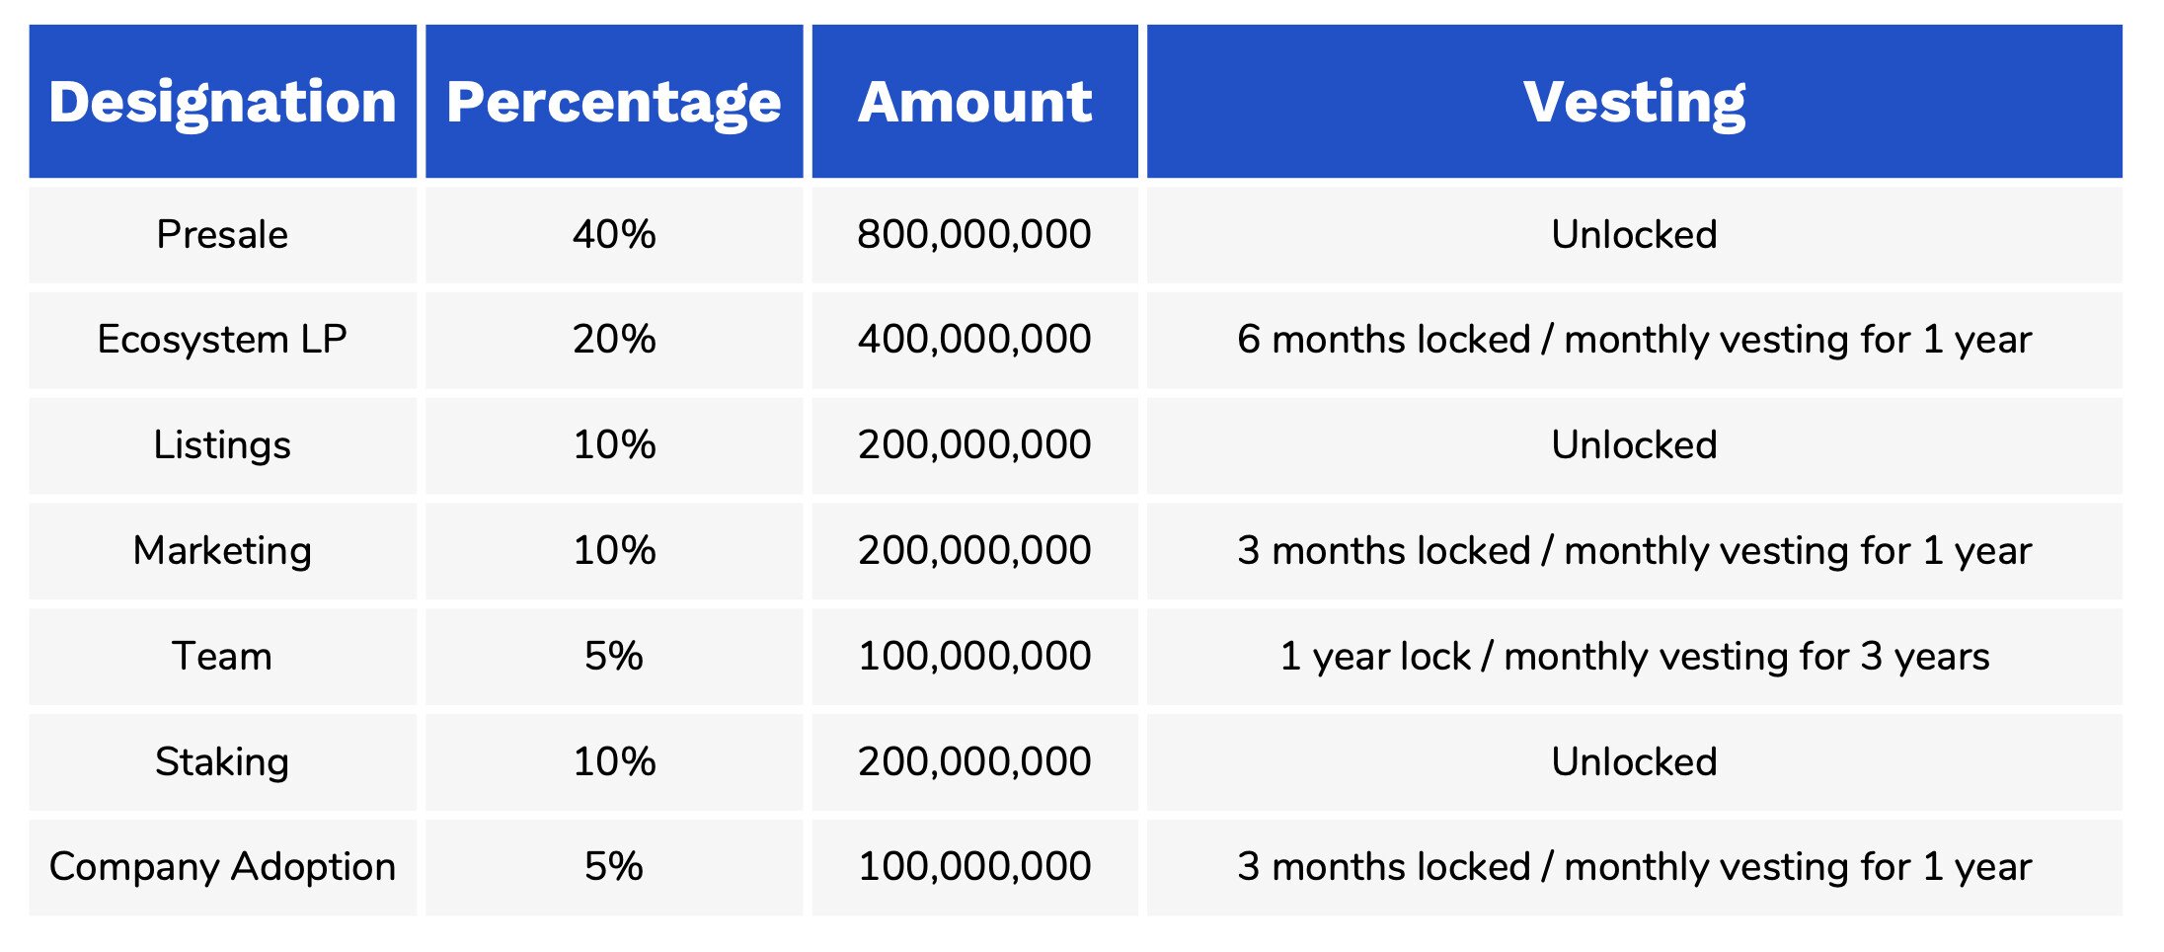Click the 400,000,000 amount cell
2164x952 pixels.
pos(974,340)
